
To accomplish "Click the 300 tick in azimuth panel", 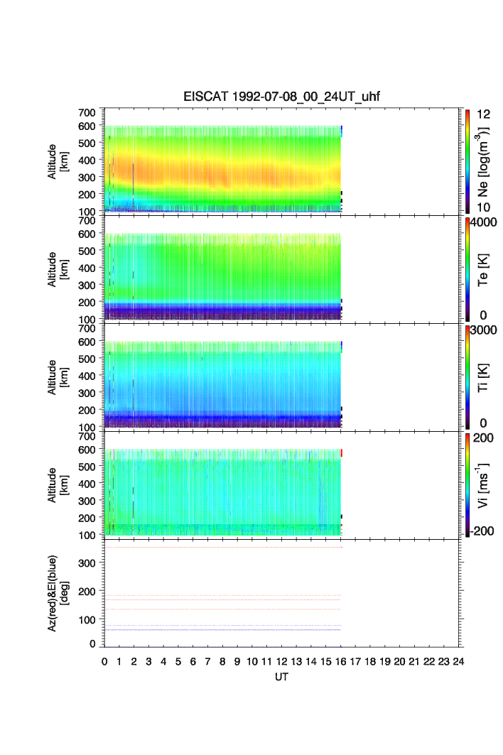I will point(87,563).
